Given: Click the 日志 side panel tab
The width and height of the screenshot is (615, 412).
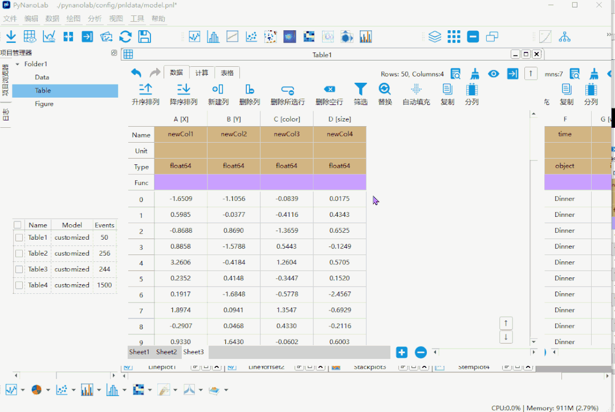Looking at the screenshot, I should click(x=6, y=115).
